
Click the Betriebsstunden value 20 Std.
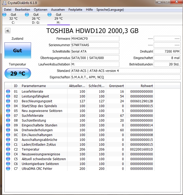pyautogui.click(x=167, y=64)
